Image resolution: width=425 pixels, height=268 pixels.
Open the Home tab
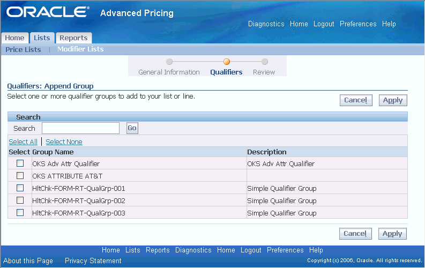pos(14,38)
